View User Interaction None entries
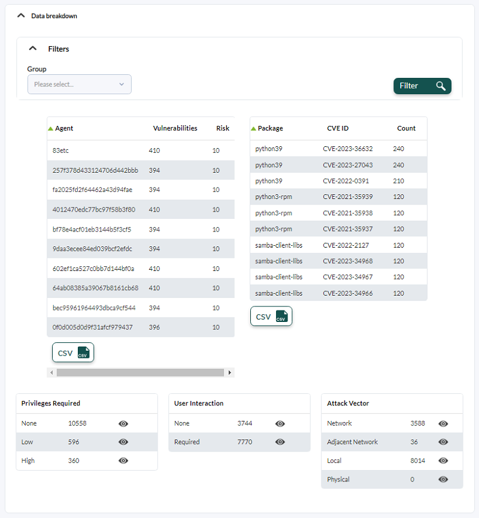Screen dimensions: 479x518 click(x=280, y=423)
